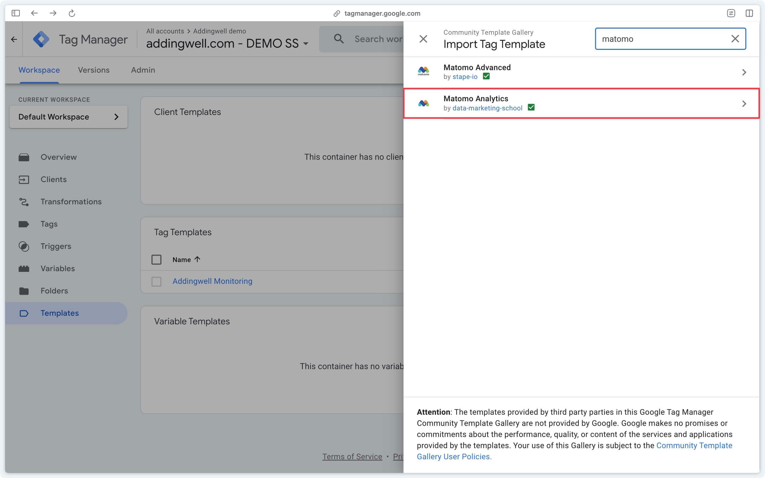Expand Matomo Analytics chevron
Screen dimensions: 765x478
tap(744, 104)
